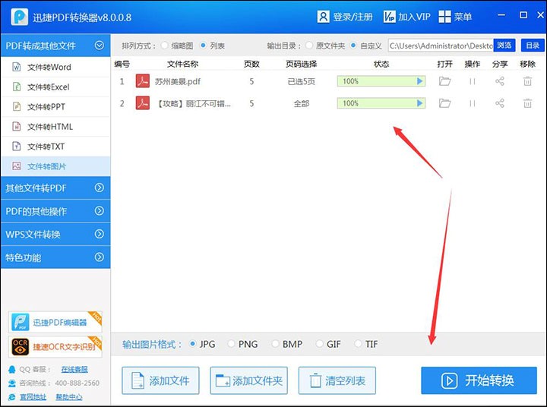Screen dimensions: 547x407
Task: Open the 官网地址 link
Action: coord(33,397)
